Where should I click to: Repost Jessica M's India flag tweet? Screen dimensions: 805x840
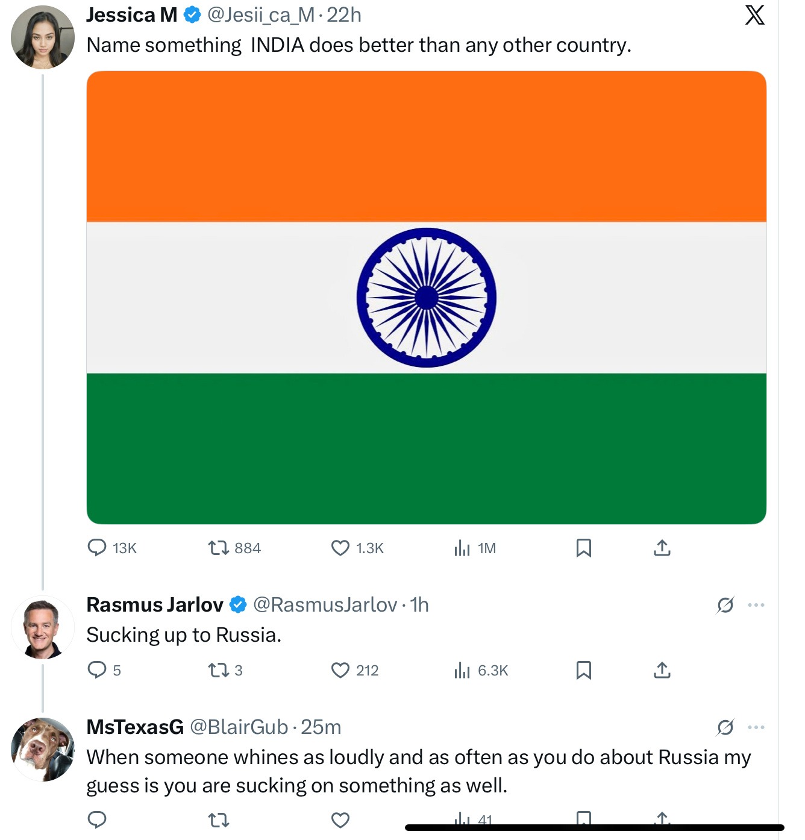tap(218, 548)
